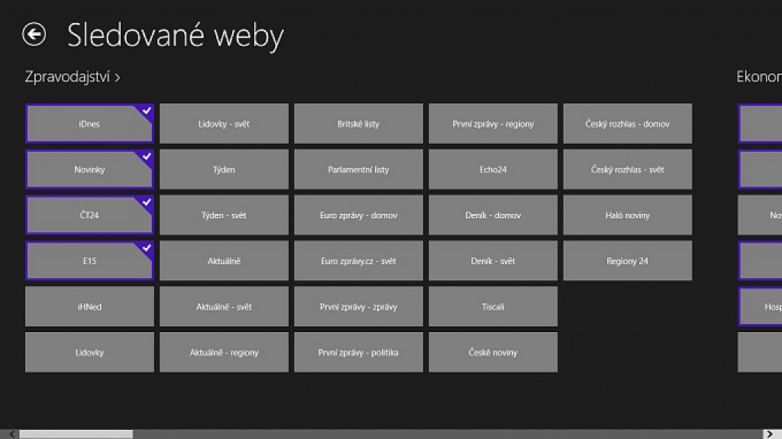Click the horizontal scrollbar thumb
The height and width of the screenshot is (439, 782).
pyautogui.click(x=76, y=434)
